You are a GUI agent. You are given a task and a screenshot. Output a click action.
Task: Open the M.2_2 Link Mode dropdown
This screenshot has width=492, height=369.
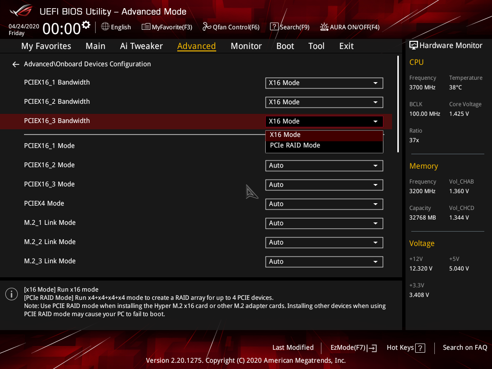(x=324, y=243)
